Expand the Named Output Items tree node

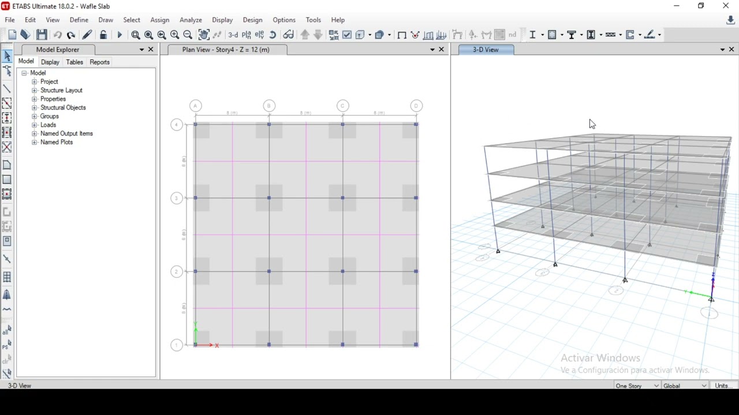click(x=34, y=134)
